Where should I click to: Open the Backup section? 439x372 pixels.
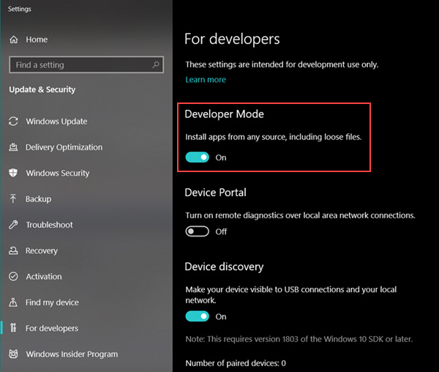pos(39,199)
